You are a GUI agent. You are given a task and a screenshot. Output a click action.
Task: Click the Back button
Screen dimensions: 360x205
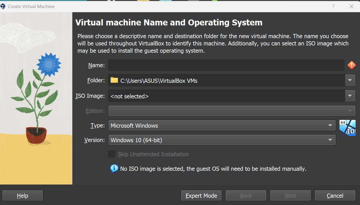click(x=246, y=196)
